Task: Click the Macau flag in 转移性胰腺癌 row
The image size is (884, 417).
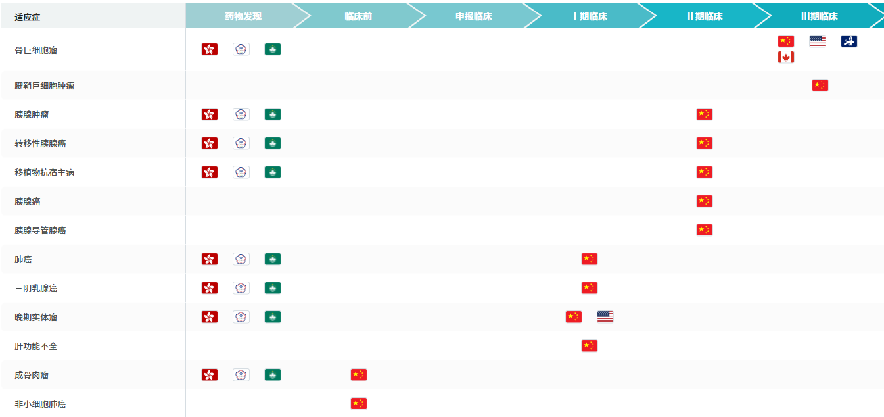Action: pyautogui.click(x=273, y=143)
